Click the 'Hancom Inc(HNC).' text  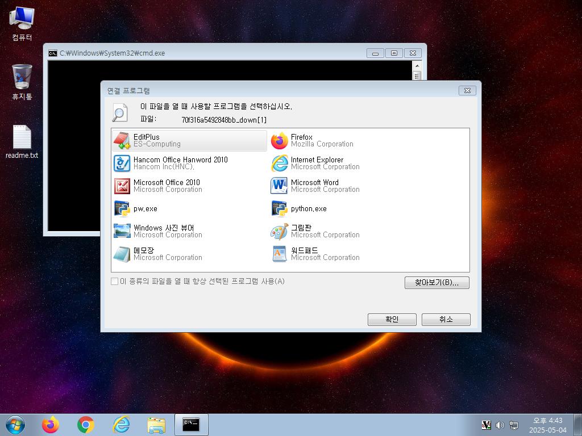164,167
